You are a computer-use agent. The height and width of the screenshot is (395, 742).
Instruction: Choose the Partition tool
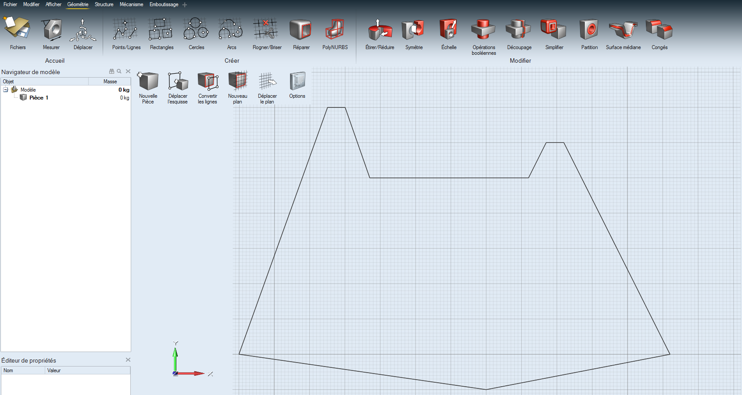(x=589, y=29)
